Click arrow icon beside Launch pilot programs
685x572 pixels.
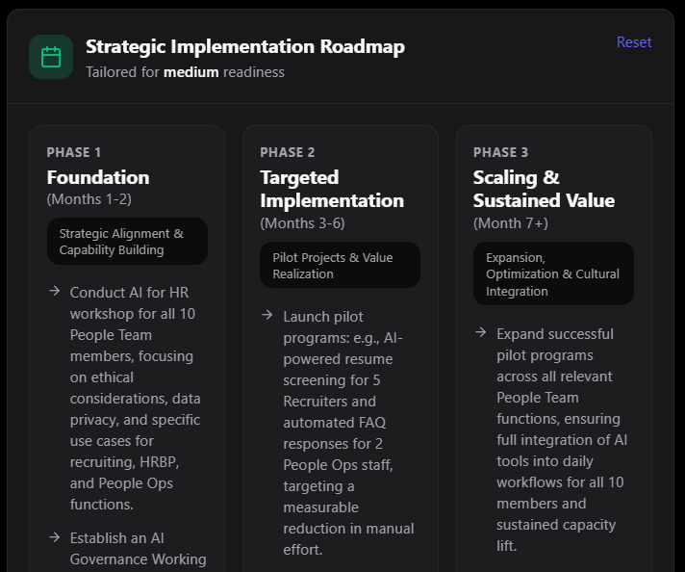click(x=267, y=316)
